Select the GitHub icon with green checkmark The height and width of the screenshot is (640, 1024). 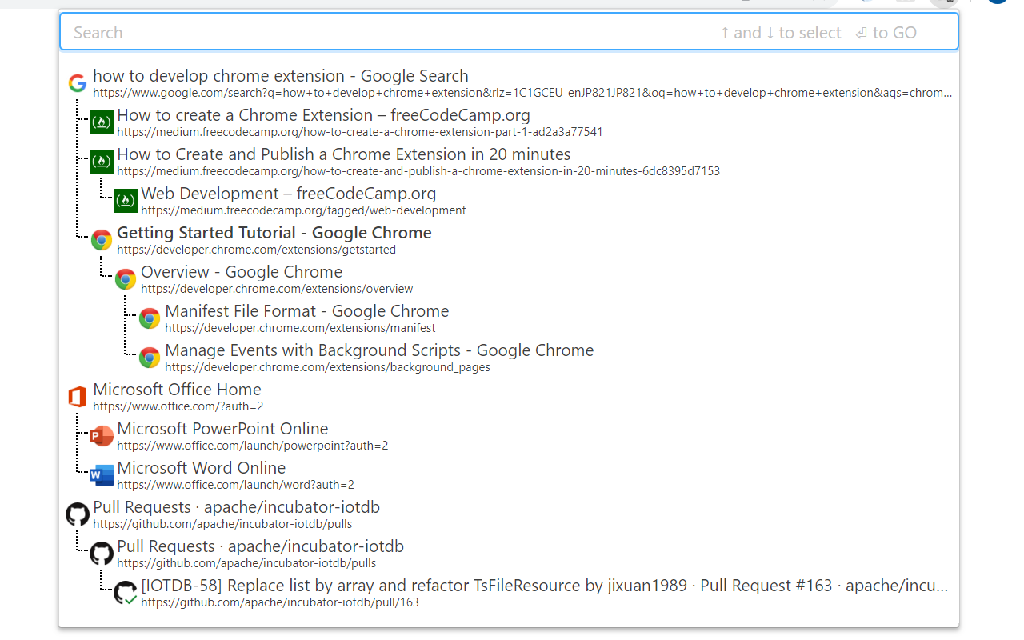(125, 592)
